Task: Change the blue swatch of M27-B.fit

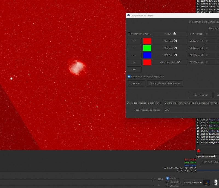Action: (x=147, y=55)
